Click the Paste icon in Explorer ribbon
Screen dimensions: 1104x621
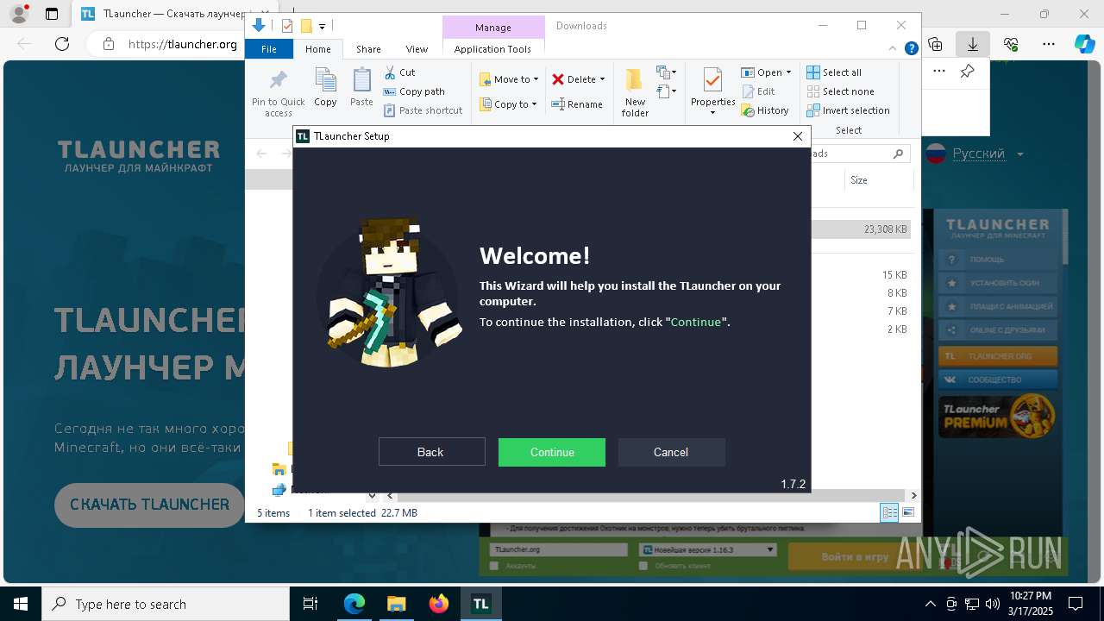pyautogui.click(x=361, y=87)
